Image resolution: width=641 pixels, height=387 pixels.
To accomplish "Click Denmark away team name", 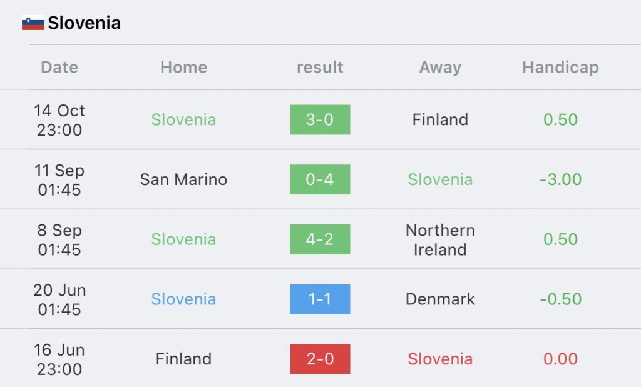I will pyautogui.click(x=440, y=299).
